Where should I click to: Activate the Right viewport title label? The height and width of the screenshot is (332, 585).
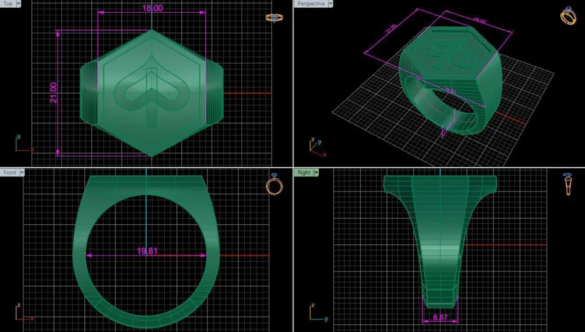pos(304,173)
